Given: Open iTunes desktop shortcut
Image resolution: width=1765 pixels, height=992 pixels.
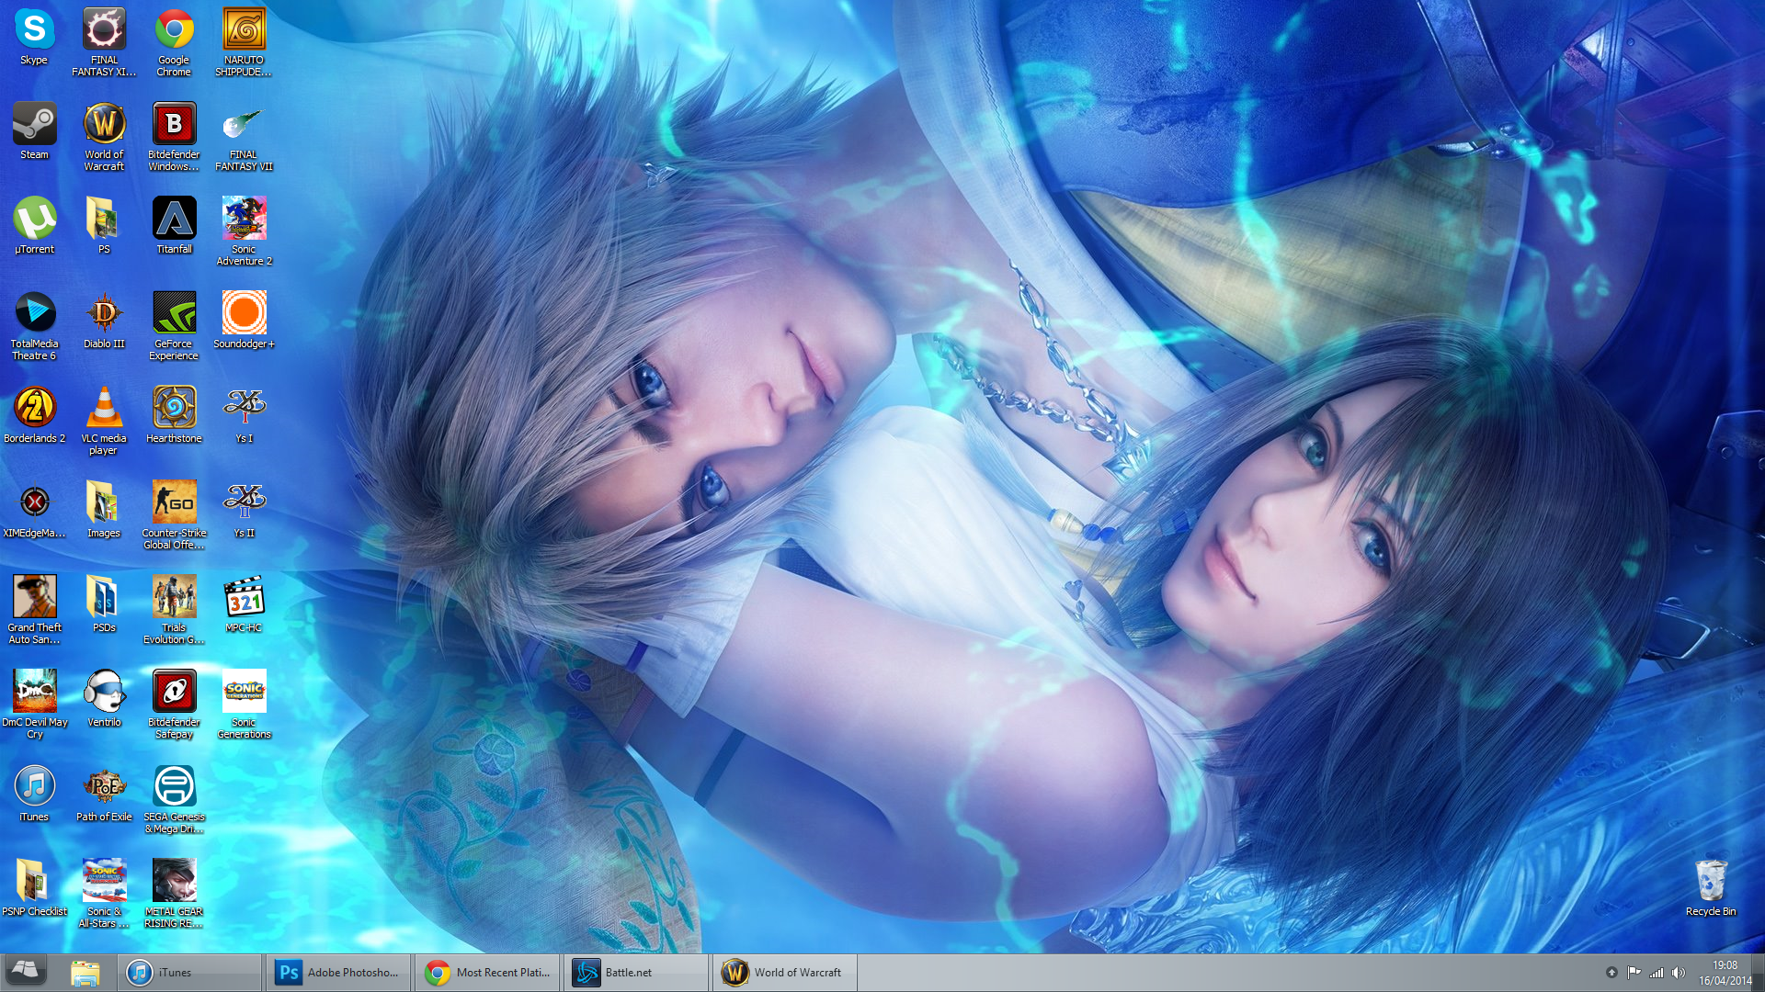Looking at the screenshot, I should [34, 794].
